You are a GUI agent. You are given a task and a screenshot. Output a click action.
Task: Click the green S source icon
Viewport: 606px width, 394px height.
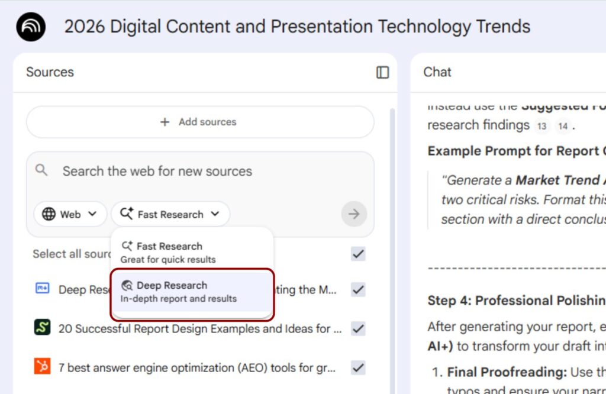pos(42,328)
